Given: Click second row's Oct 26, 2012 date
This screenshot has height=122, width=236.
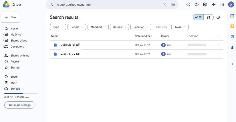Looking at the screenshot, I should tap(142, 54).
